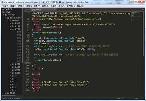Collapse the 第三章 folder arrow
Screen dimensions: 146x101
tap(10, 29)
